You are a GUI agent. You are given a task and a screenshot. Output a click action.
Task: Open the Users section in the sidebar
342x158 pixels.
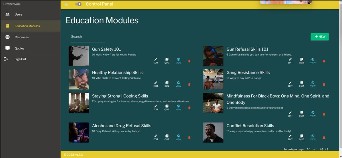point(30,14)
